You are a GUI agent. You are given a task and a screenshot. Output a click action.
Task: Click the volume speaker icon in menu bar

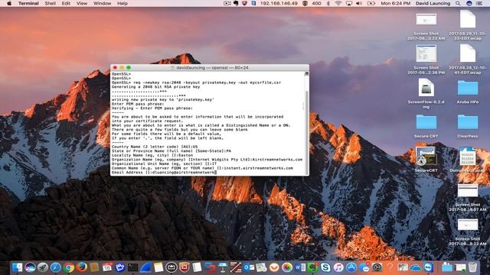click(x=359, y=3)
